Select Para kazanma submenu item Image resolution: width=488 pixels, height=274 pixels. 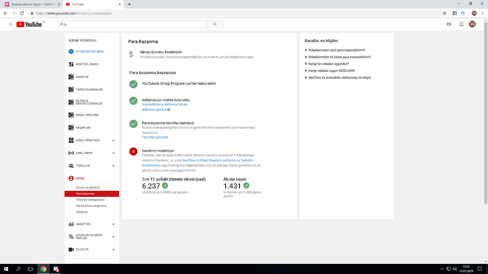click(x=91, y=194)
